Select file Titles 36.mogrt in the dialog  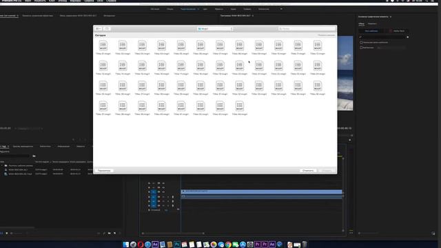(x=318, y=88)
